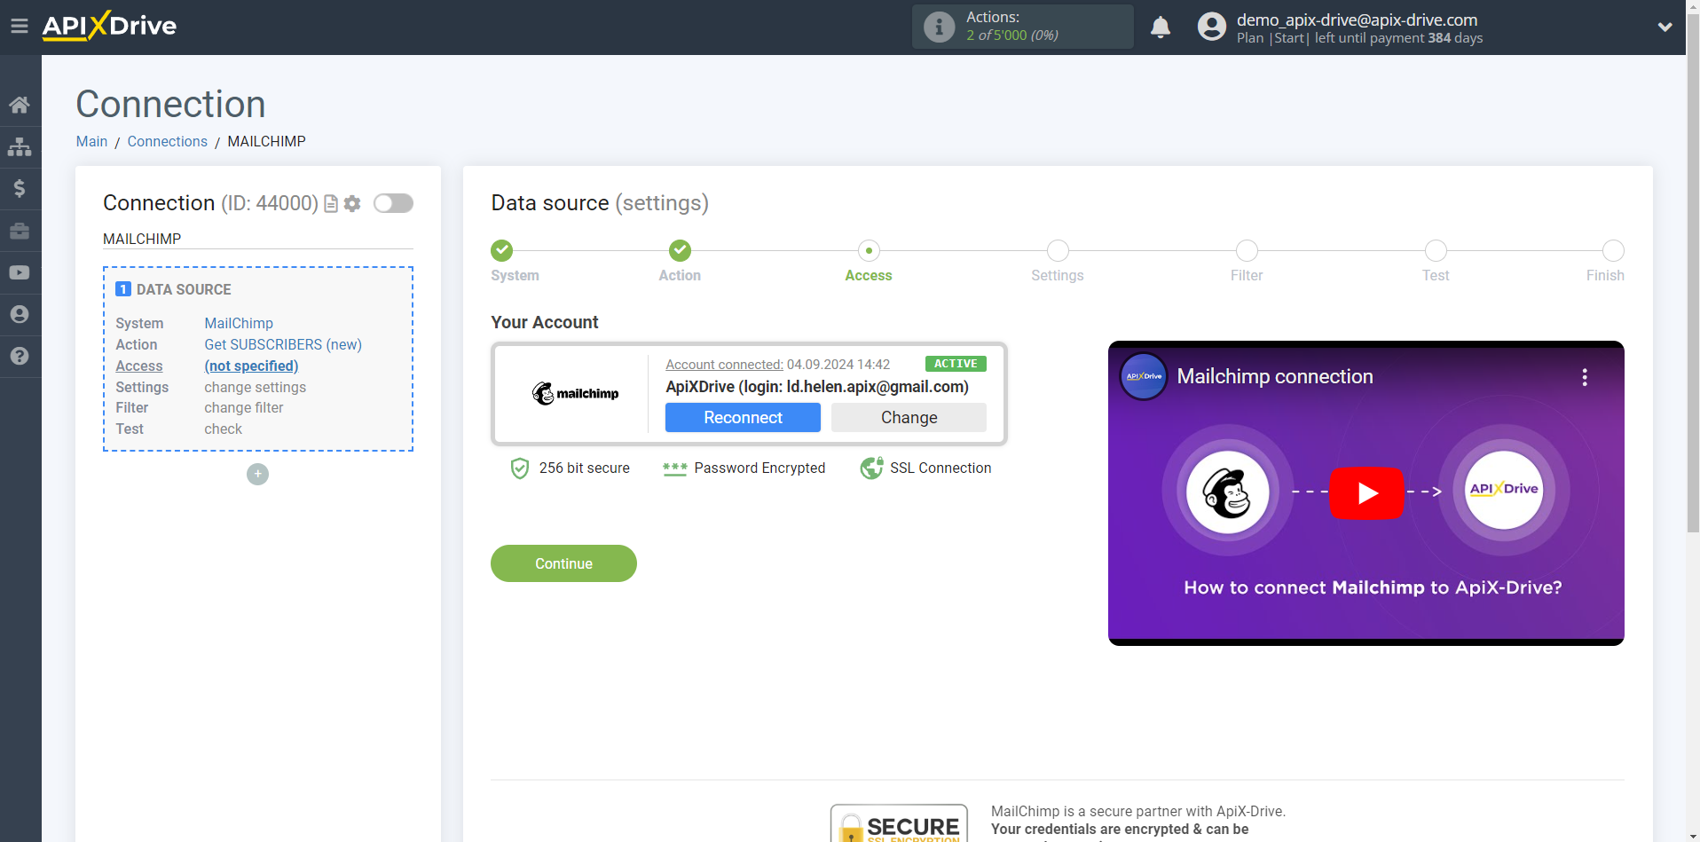Add a new block with plus button
Image resolution: width=1700 pixels, height=842 pixels.
(x=257, y=474)
